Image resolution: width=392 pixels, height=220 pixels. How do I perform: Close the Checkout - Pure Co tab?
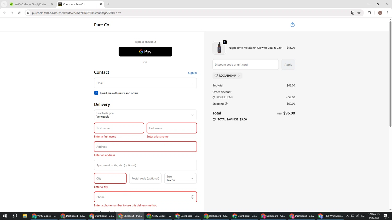(101, 4)
